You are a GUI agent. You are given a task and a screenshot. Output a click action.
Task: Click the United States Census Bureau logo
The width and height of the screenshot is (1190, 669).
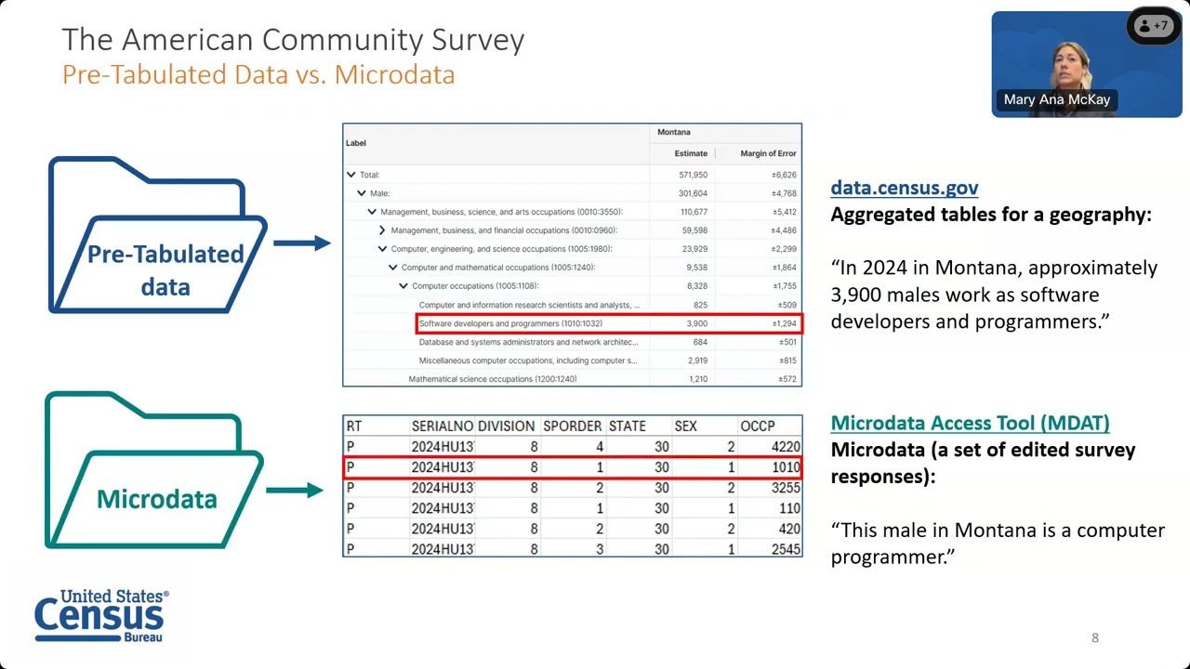(101, 615)
